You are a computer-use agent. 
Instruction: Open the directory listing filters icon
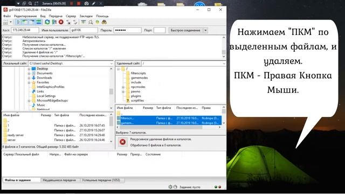coord(84,22)
